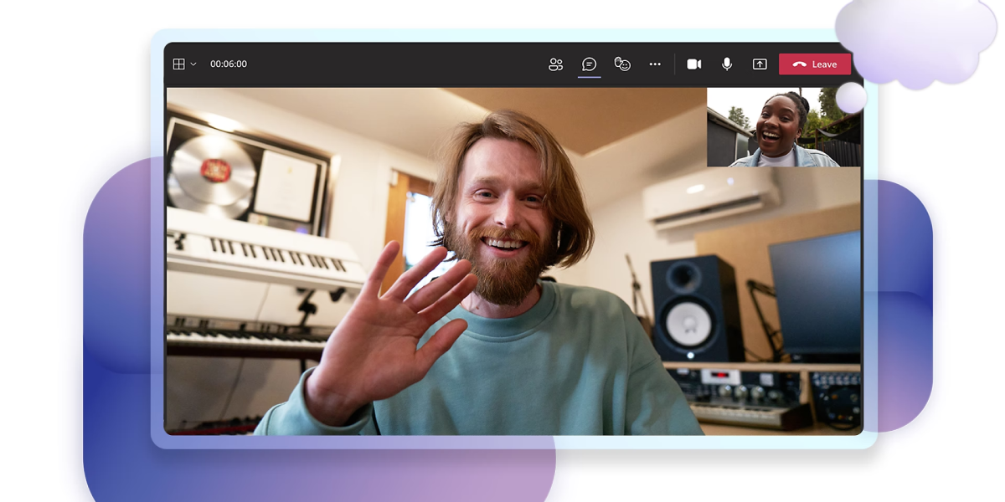Image resolution: width=1005 pixels, height=502 pixels.
Task: Click the red hang-up phone icon
Action: click(799, 64)
